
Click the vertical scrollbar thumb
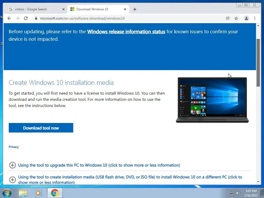click(x=258, y=63)
